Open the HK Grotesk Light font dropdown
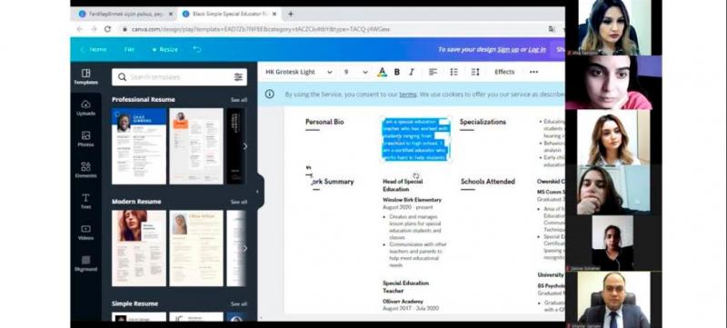This screenshot has height=328, width=727. click(299, 72)
